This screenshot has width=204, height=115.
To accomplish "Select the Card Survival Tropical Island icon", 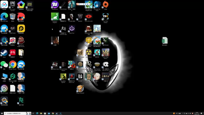I will tap(97, 64).
